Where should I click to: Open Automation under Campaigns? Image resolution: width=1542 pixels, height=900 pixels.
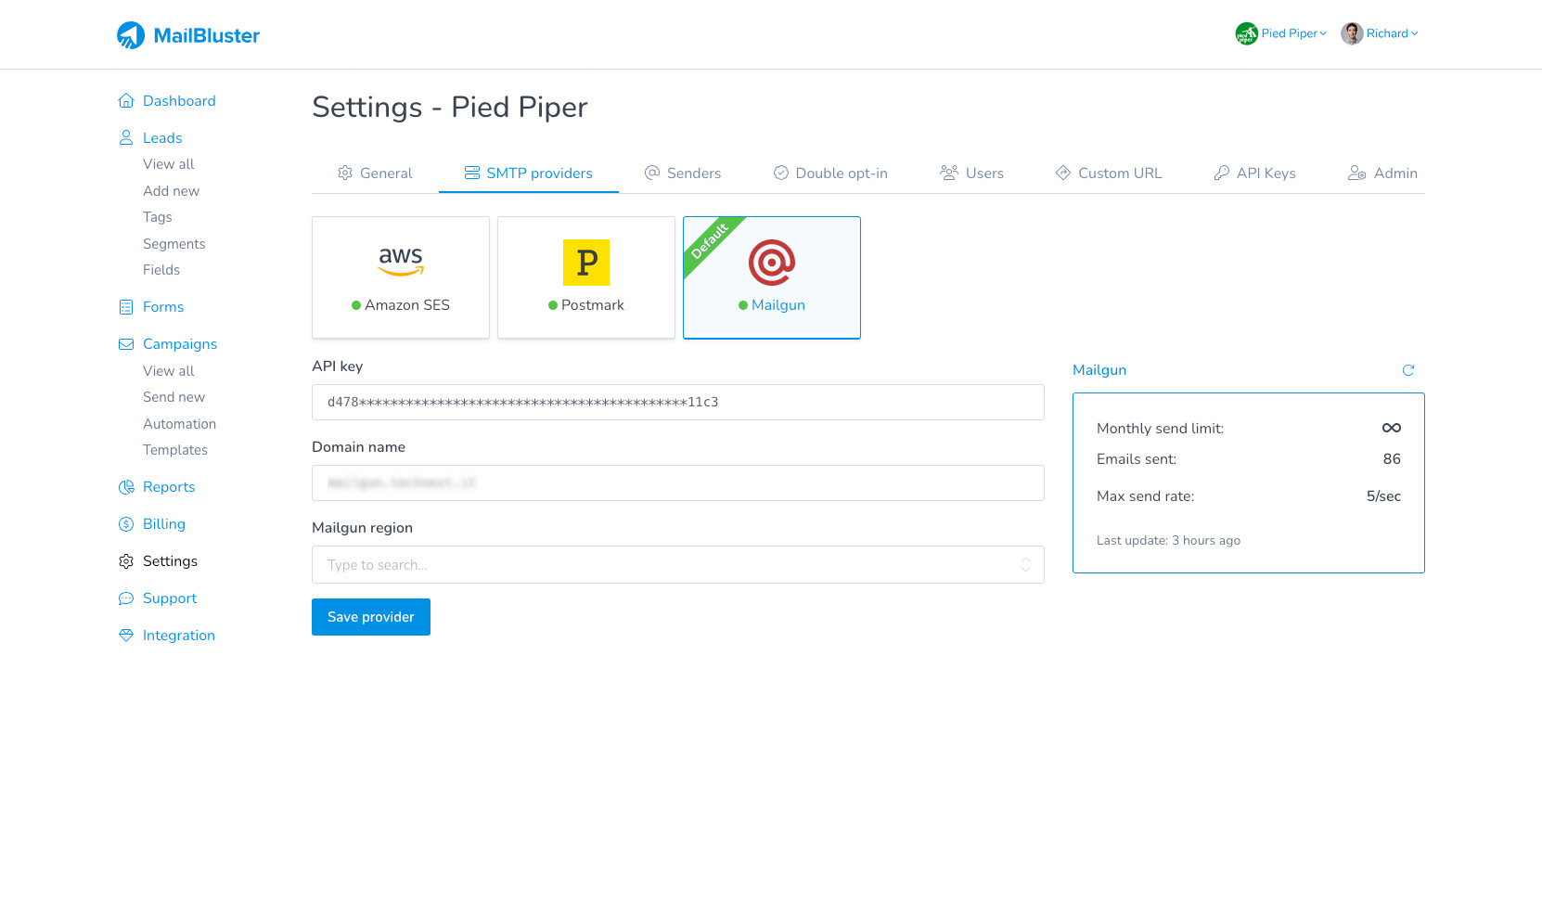[179, 423]
